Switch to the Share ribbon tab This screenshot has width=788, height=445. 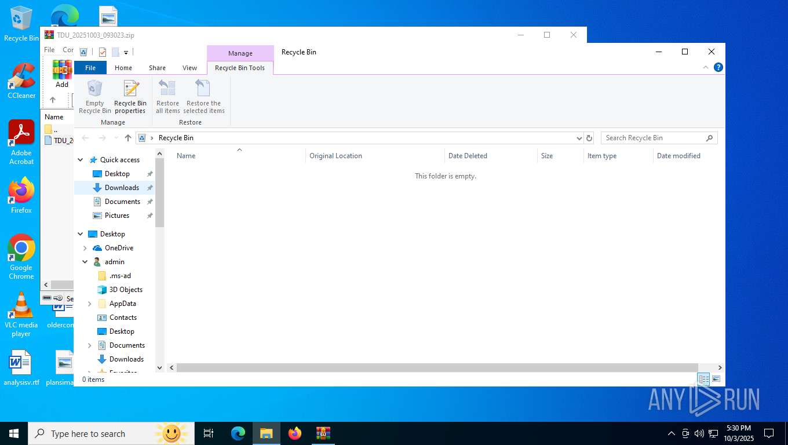point(157,68)
